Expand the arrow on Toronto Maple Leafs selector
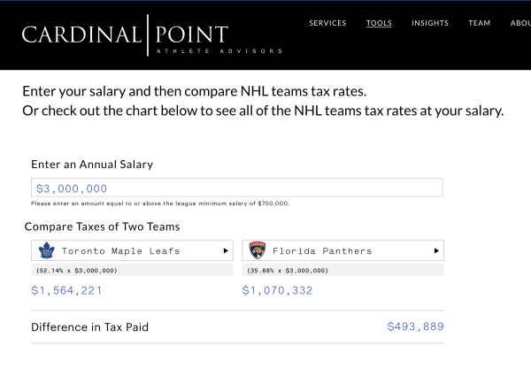531x368 pixels. pyautogui.click(x=225, y=251)
